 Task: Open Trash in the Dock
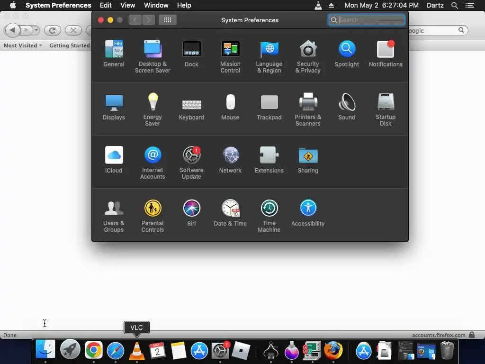tap(447, 351)
